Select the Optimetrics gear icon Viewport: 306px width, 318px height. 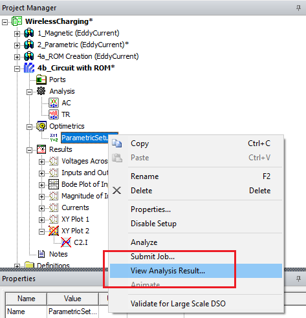click(41, 126)
